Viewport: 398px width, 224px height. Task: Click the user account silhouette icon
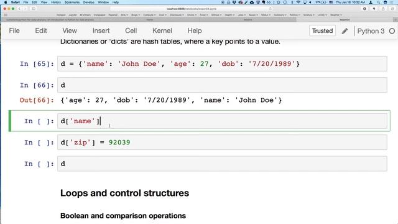(x=371, y=2)
